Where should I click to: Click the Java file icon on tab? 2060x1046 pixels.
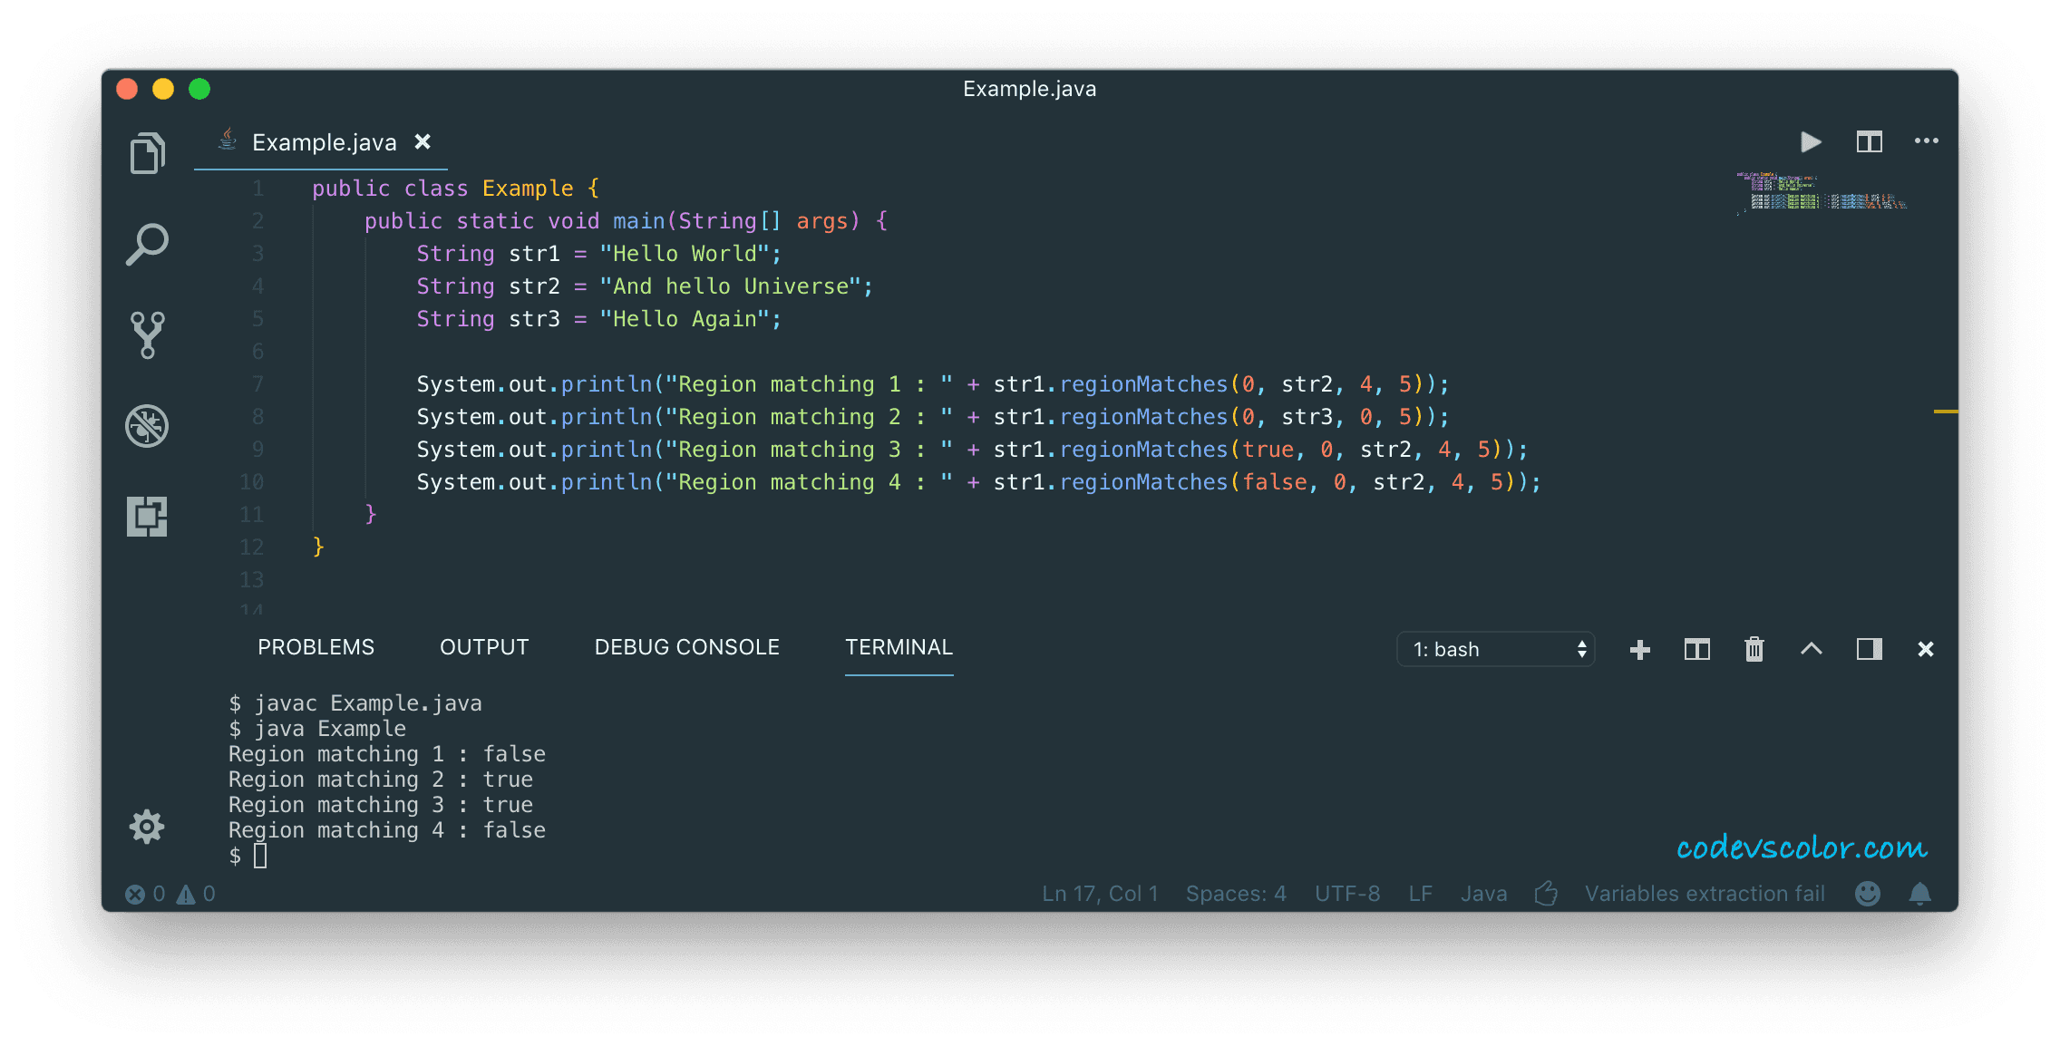[228, 140]
